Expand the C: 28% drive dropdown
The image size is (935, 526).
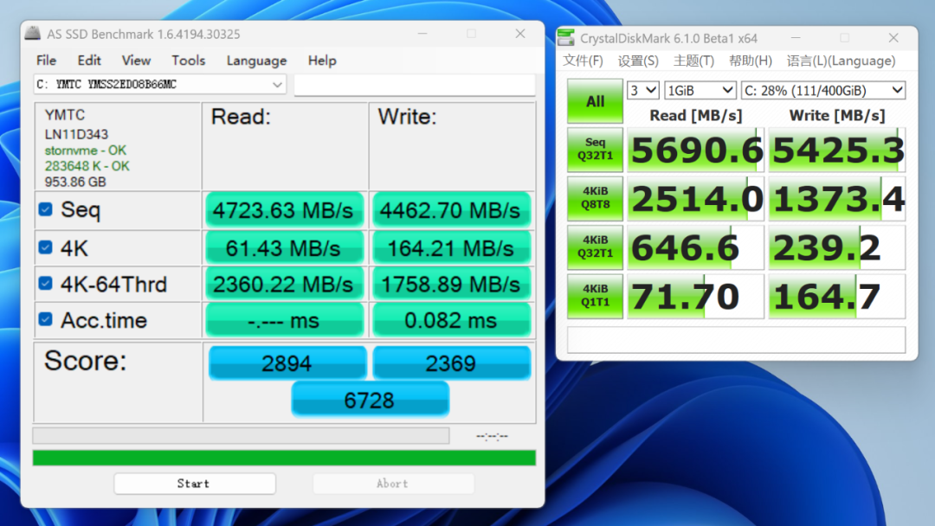[823, 91]
